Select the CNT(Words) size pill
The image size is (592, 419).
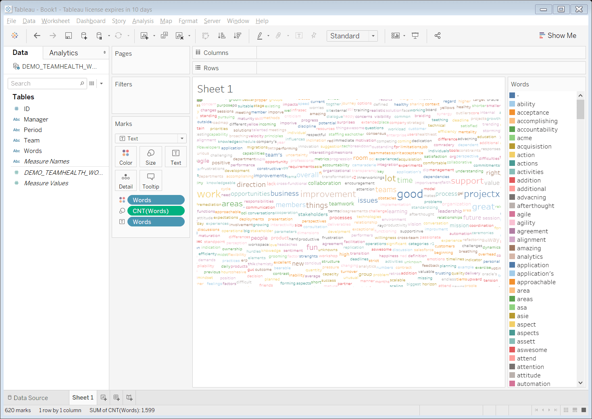coord(156,211)
